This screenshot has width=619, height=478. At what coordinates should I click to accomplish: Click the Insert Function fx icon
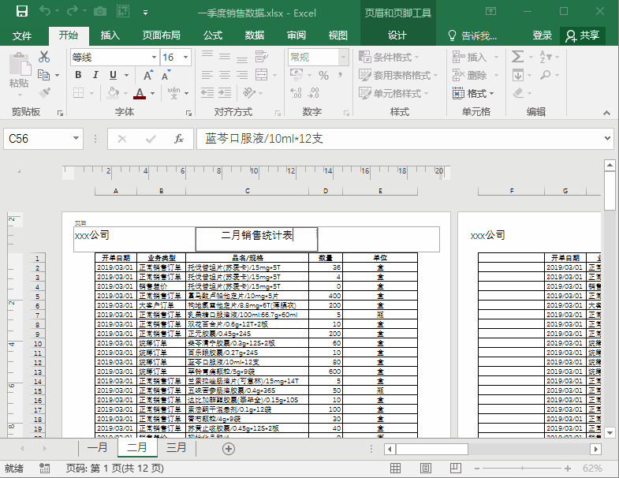[179, 139]
